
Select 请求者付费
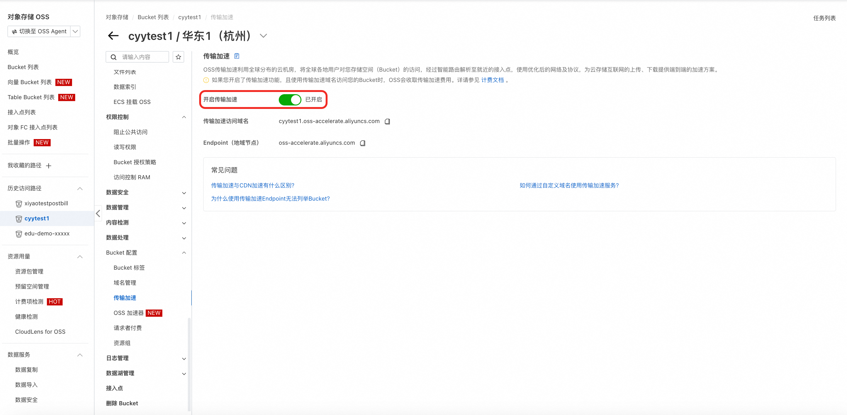click(x=127, y=328)
